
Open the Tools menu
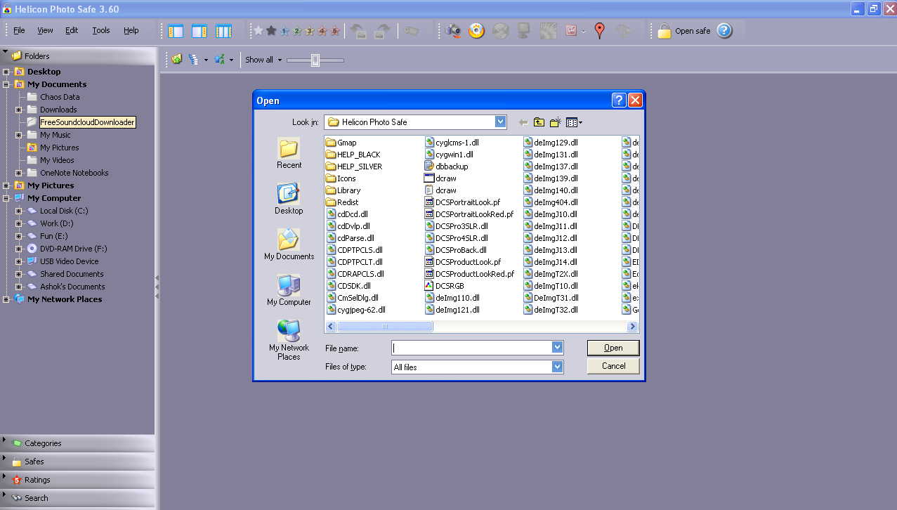pyautogui.click(x=101, y=31)
